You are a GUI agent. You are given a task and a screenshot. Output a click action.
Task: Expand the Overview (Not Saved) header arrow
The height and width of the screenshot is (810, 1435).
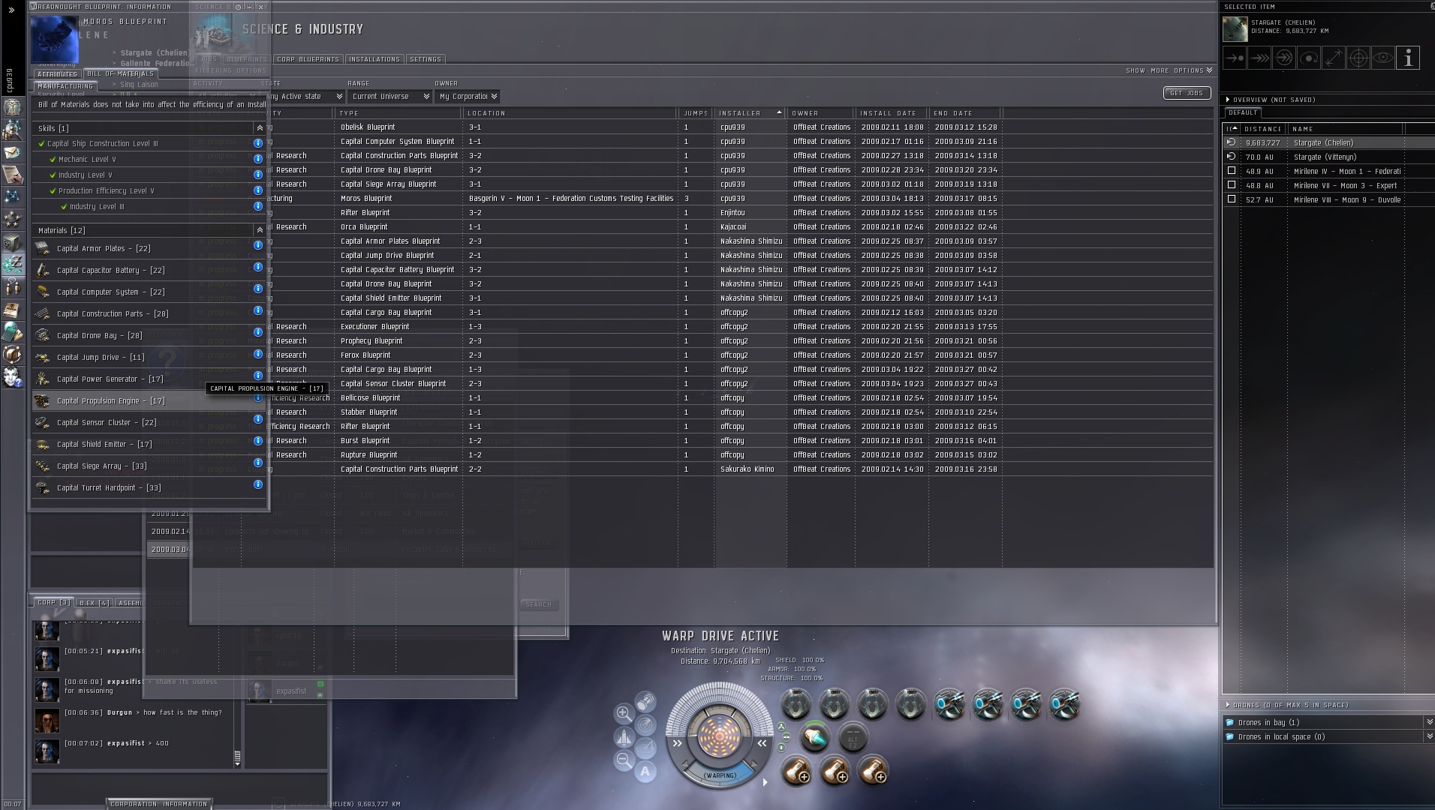click(x=1228, y=100)
